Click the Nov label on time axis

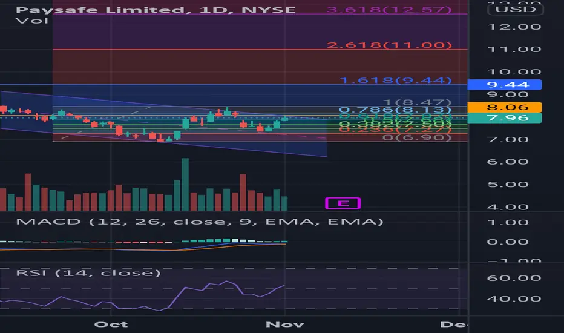pos(284,325)
